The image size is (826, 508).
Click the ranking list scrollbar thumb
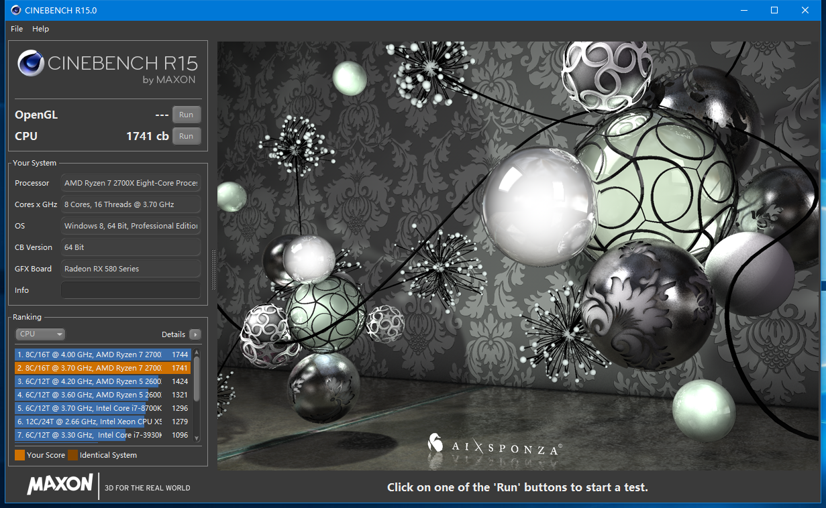point(197,378)
